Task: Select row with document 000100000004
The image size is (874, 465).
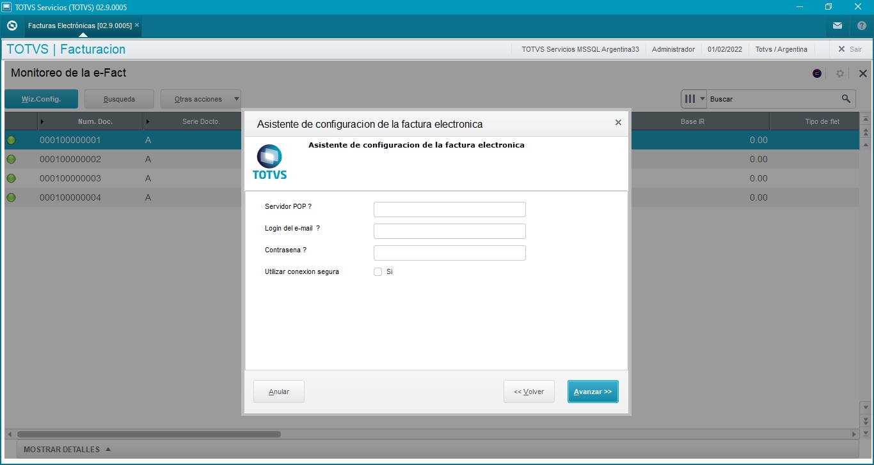Action: coord(431,197)
